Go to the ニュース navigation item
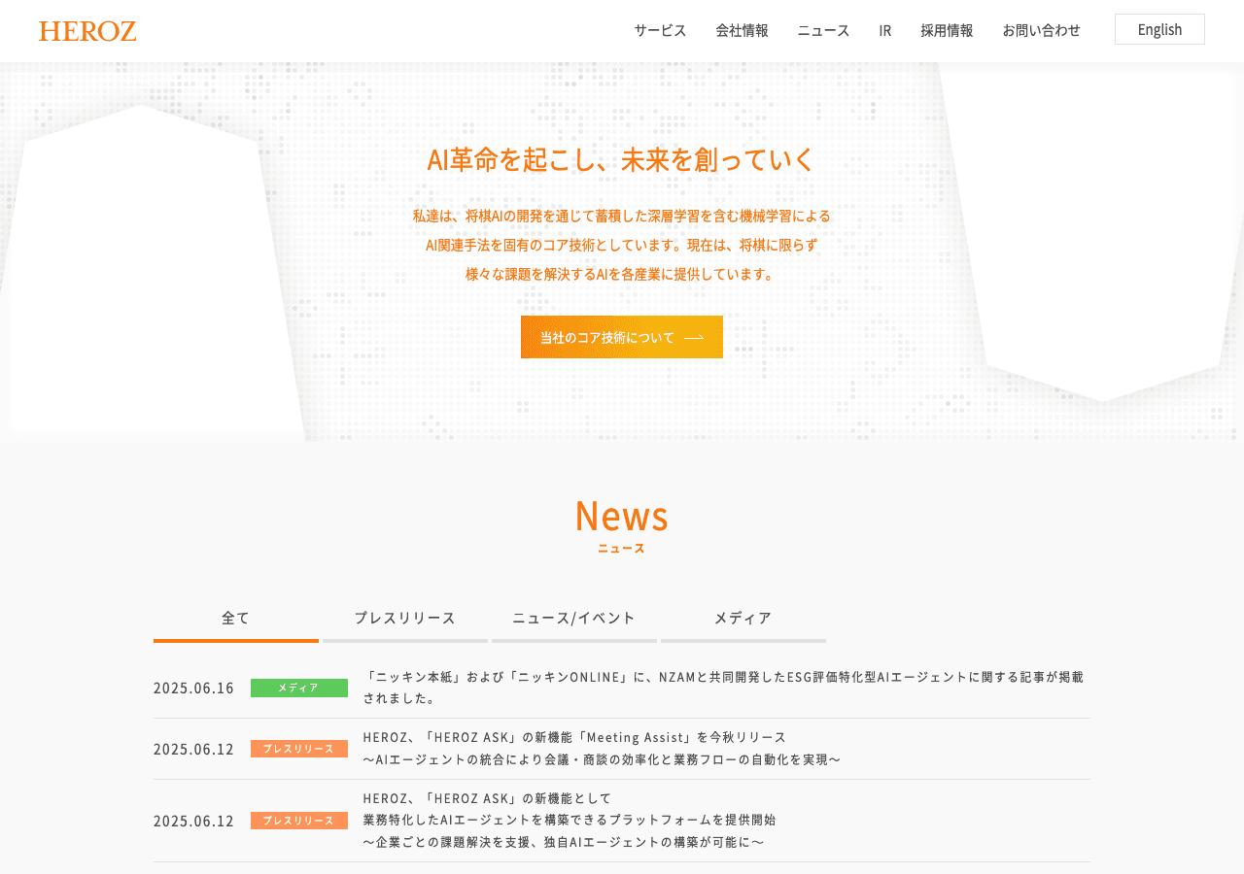Image resolution: width=1244 pixels, height=874 pixels. (x=823, y=30)
